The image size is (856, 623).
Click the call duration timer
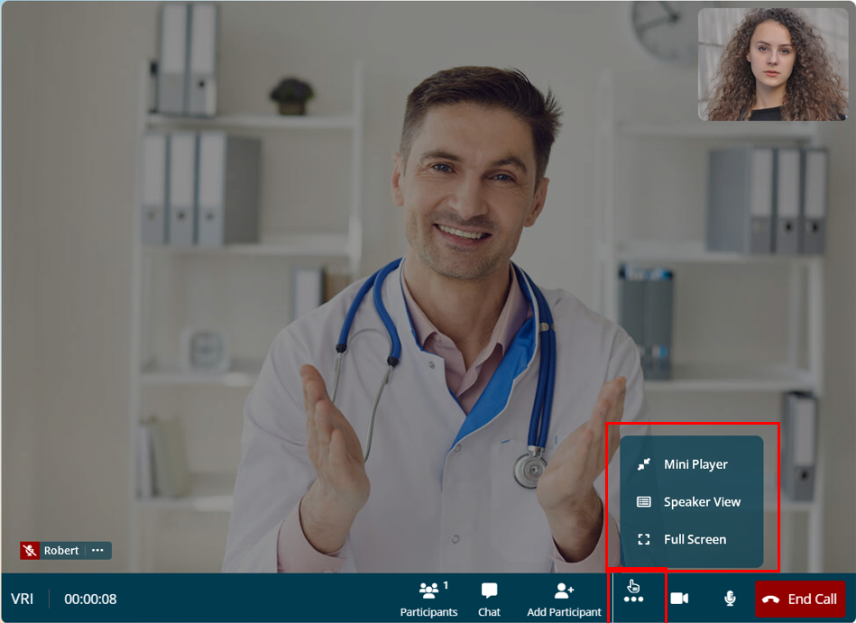pos(90,599)
